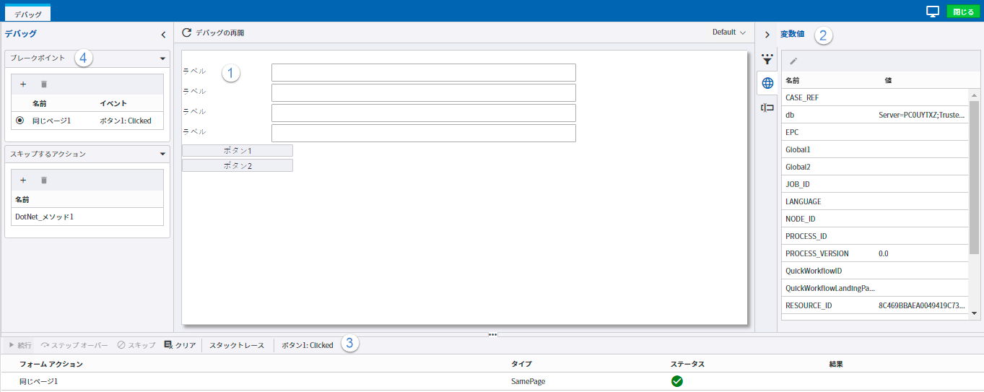The image size is (984, 392).
Task: Click trash icon in skipped actions panel
Action: (x=43, y=180)
